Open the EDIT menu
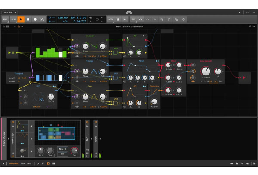The width and height of the screenshot is (258, 175). pyautogui.click(x=133, y=19)
